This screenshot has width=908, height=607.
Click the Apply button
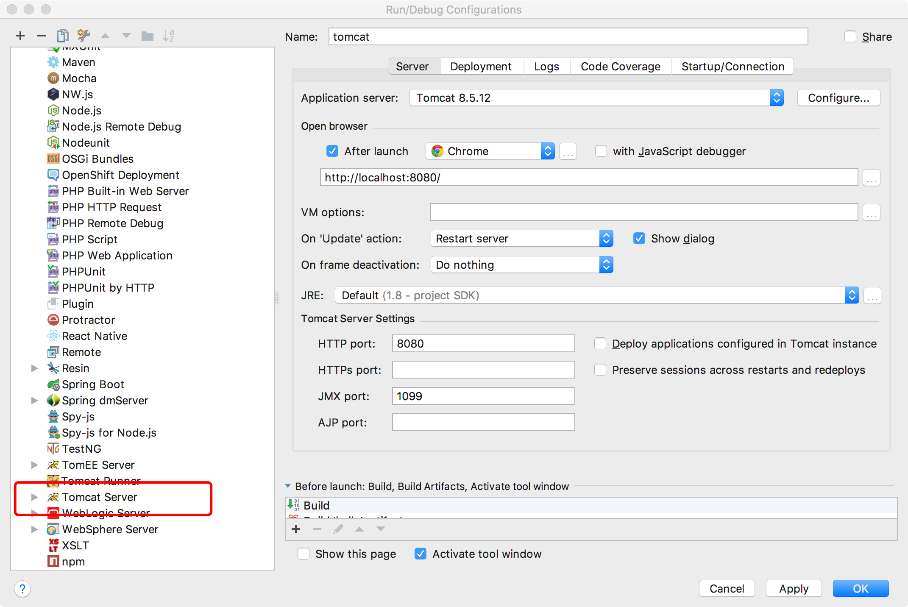click(x=794, y=589)
